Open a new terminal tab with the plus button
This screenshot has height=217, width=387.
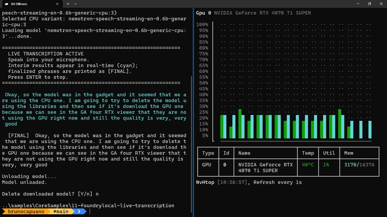pyautogui.click(x=68, y=4)
